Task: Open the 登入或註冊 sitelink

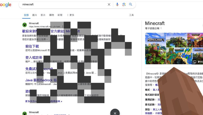Action: (x=34, y=57)
